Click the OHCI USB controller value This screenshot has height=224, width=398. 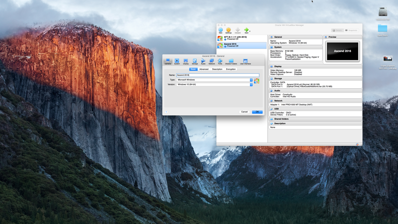(x=289, y=113)
